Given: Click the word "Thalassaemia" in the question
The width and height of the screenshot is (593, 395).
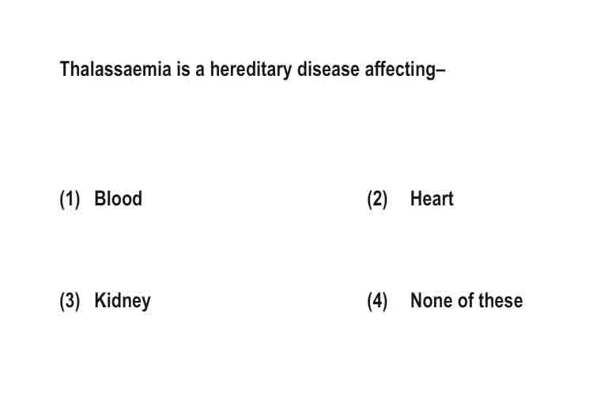Looking at the screenshot, I should 115,70.
